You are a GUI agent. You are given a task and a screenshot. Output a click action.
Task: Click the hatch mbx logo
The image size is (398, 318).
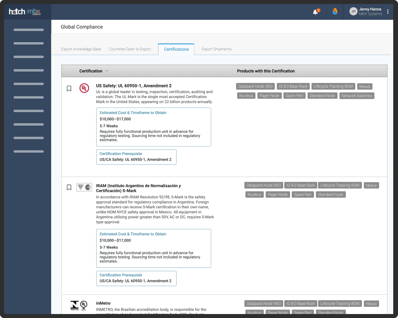[x=25, y=12]
